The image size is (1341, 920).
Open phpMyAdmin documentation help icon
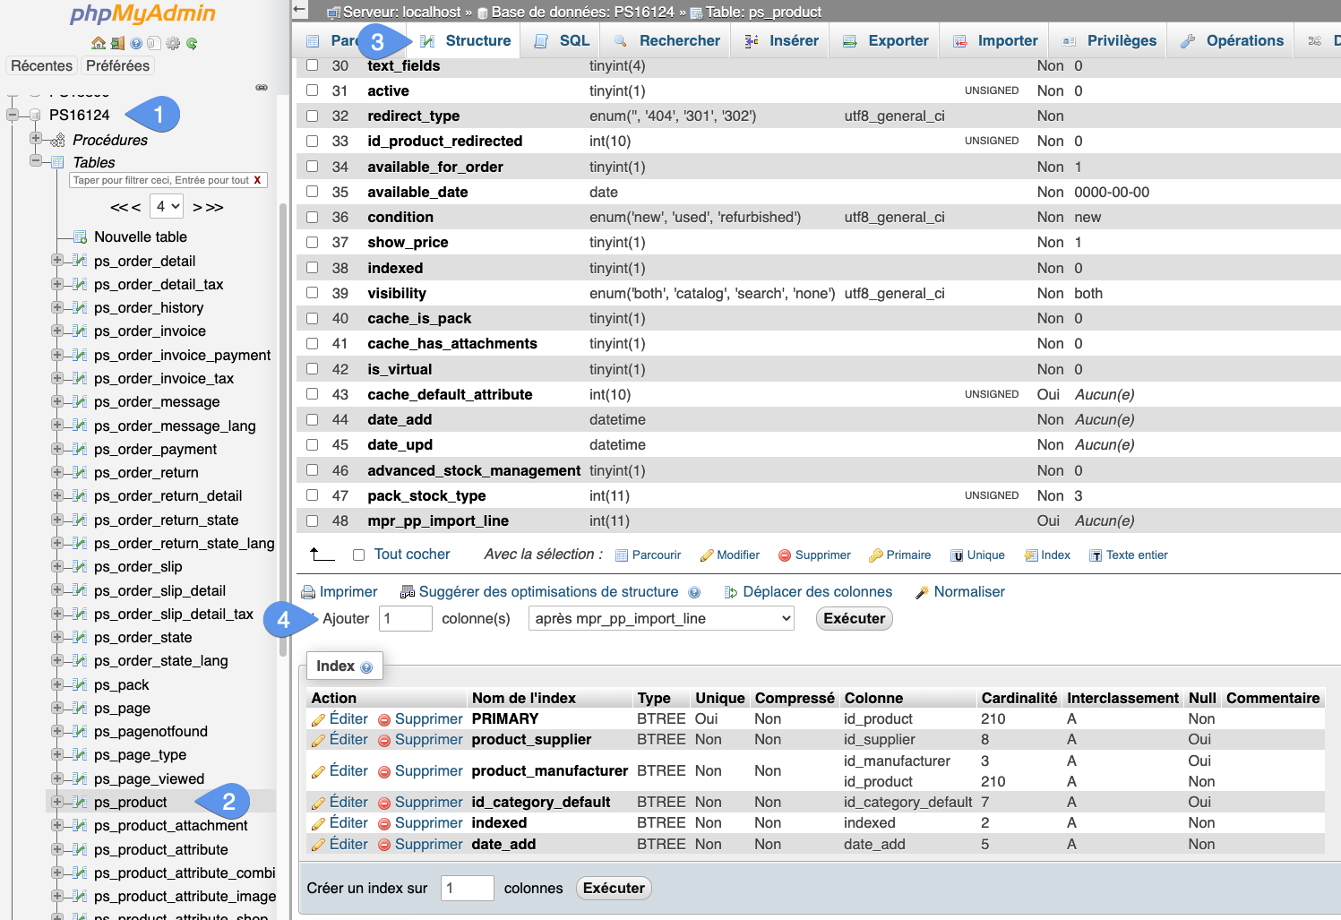click(136, 43)
